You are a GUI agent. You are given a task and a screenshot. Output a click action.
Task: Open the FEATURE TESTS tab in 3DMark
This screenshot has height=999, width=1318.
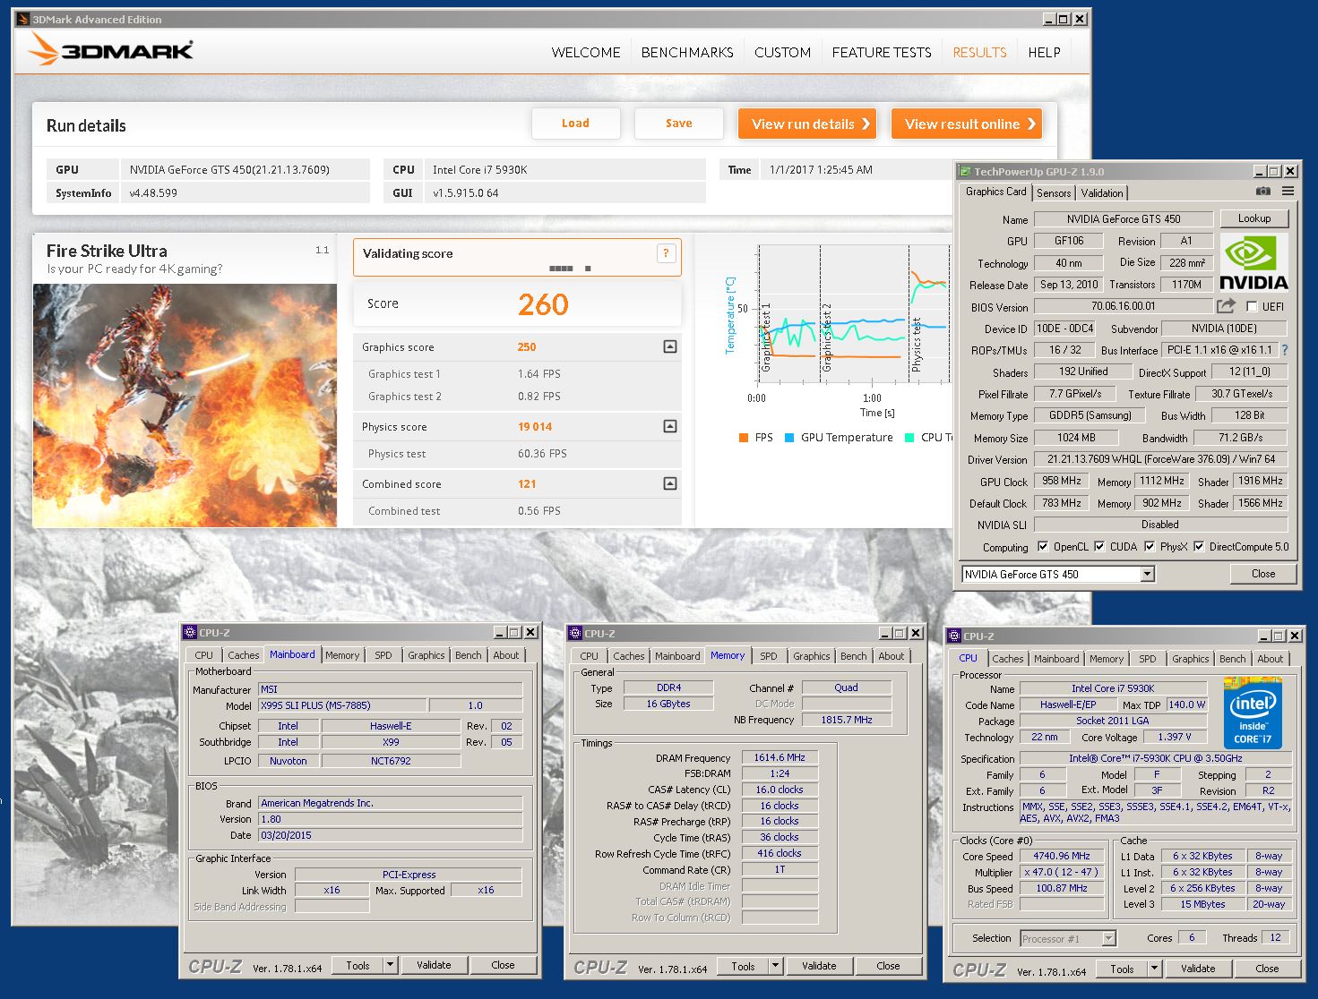[x=882, y=52]
